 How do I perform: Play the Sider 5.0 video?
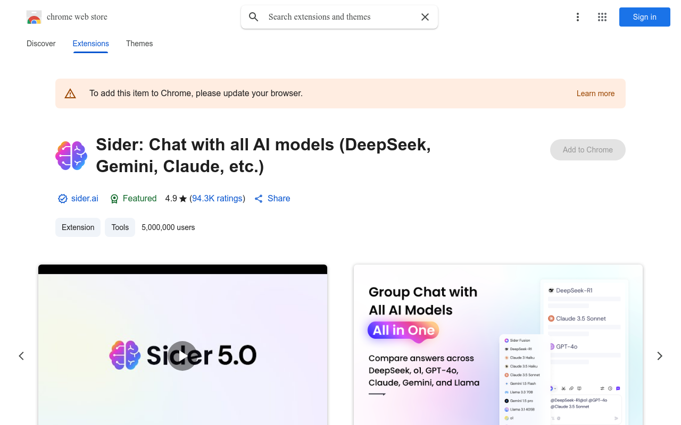pyautogui.click(x=182, y=356)
